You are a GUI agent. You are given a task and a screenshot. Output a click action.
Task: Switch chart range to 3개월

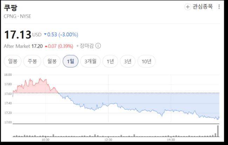click(90, 61)
